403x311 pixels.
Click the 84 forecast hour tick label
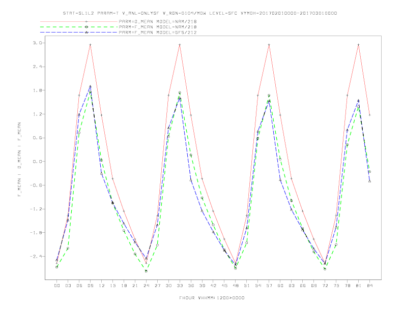pos(369,286)
